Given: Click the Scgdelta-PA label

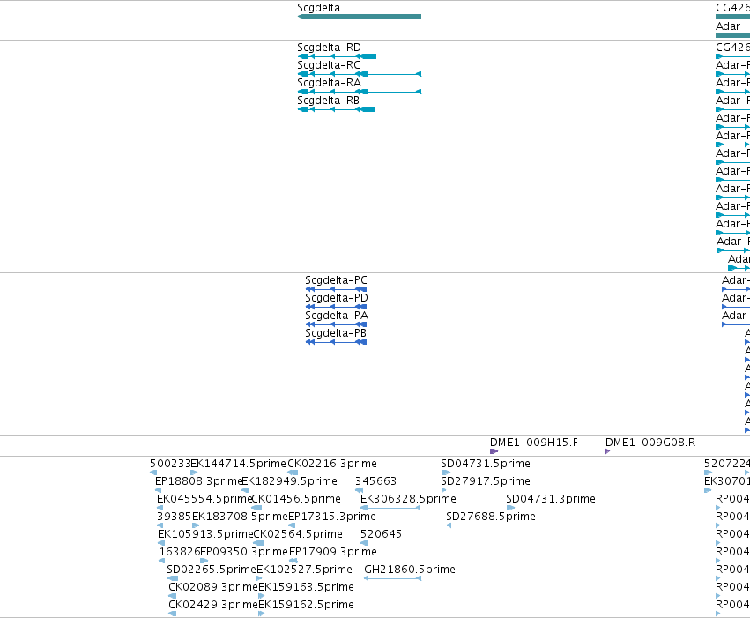Looking at the screenshot, I should pos(337,316).
